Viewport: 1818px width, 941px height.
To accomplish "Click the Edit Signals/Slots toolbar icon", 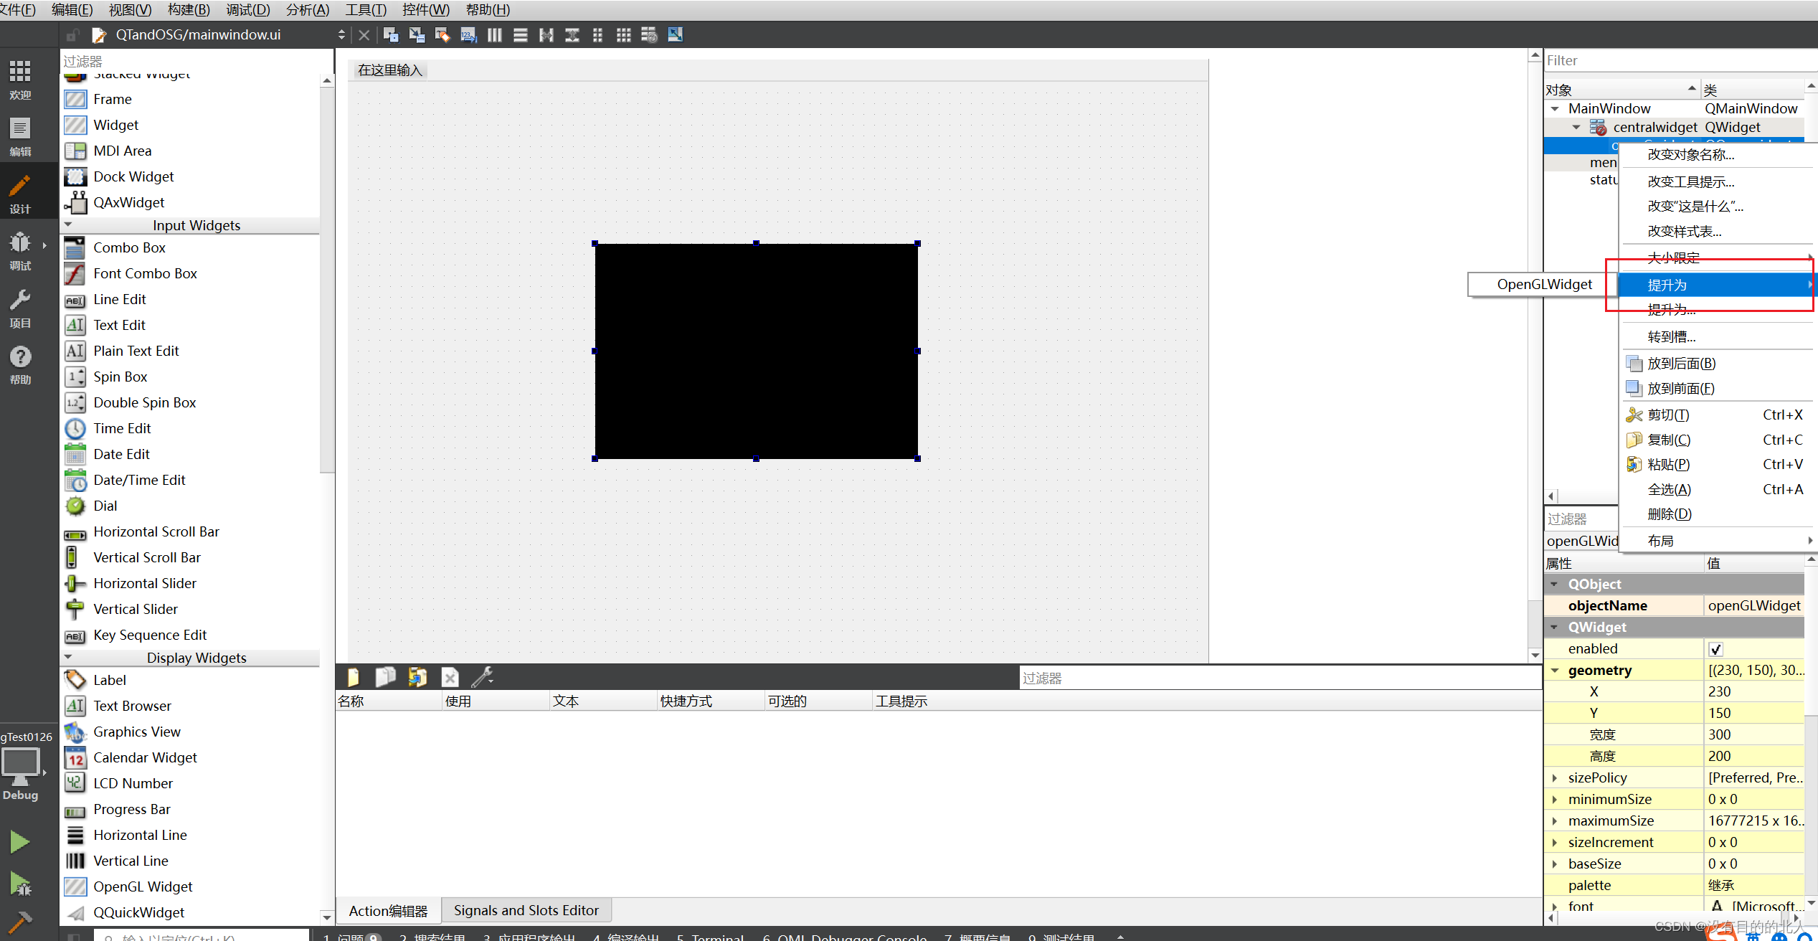I will click(x=417, y=34).
